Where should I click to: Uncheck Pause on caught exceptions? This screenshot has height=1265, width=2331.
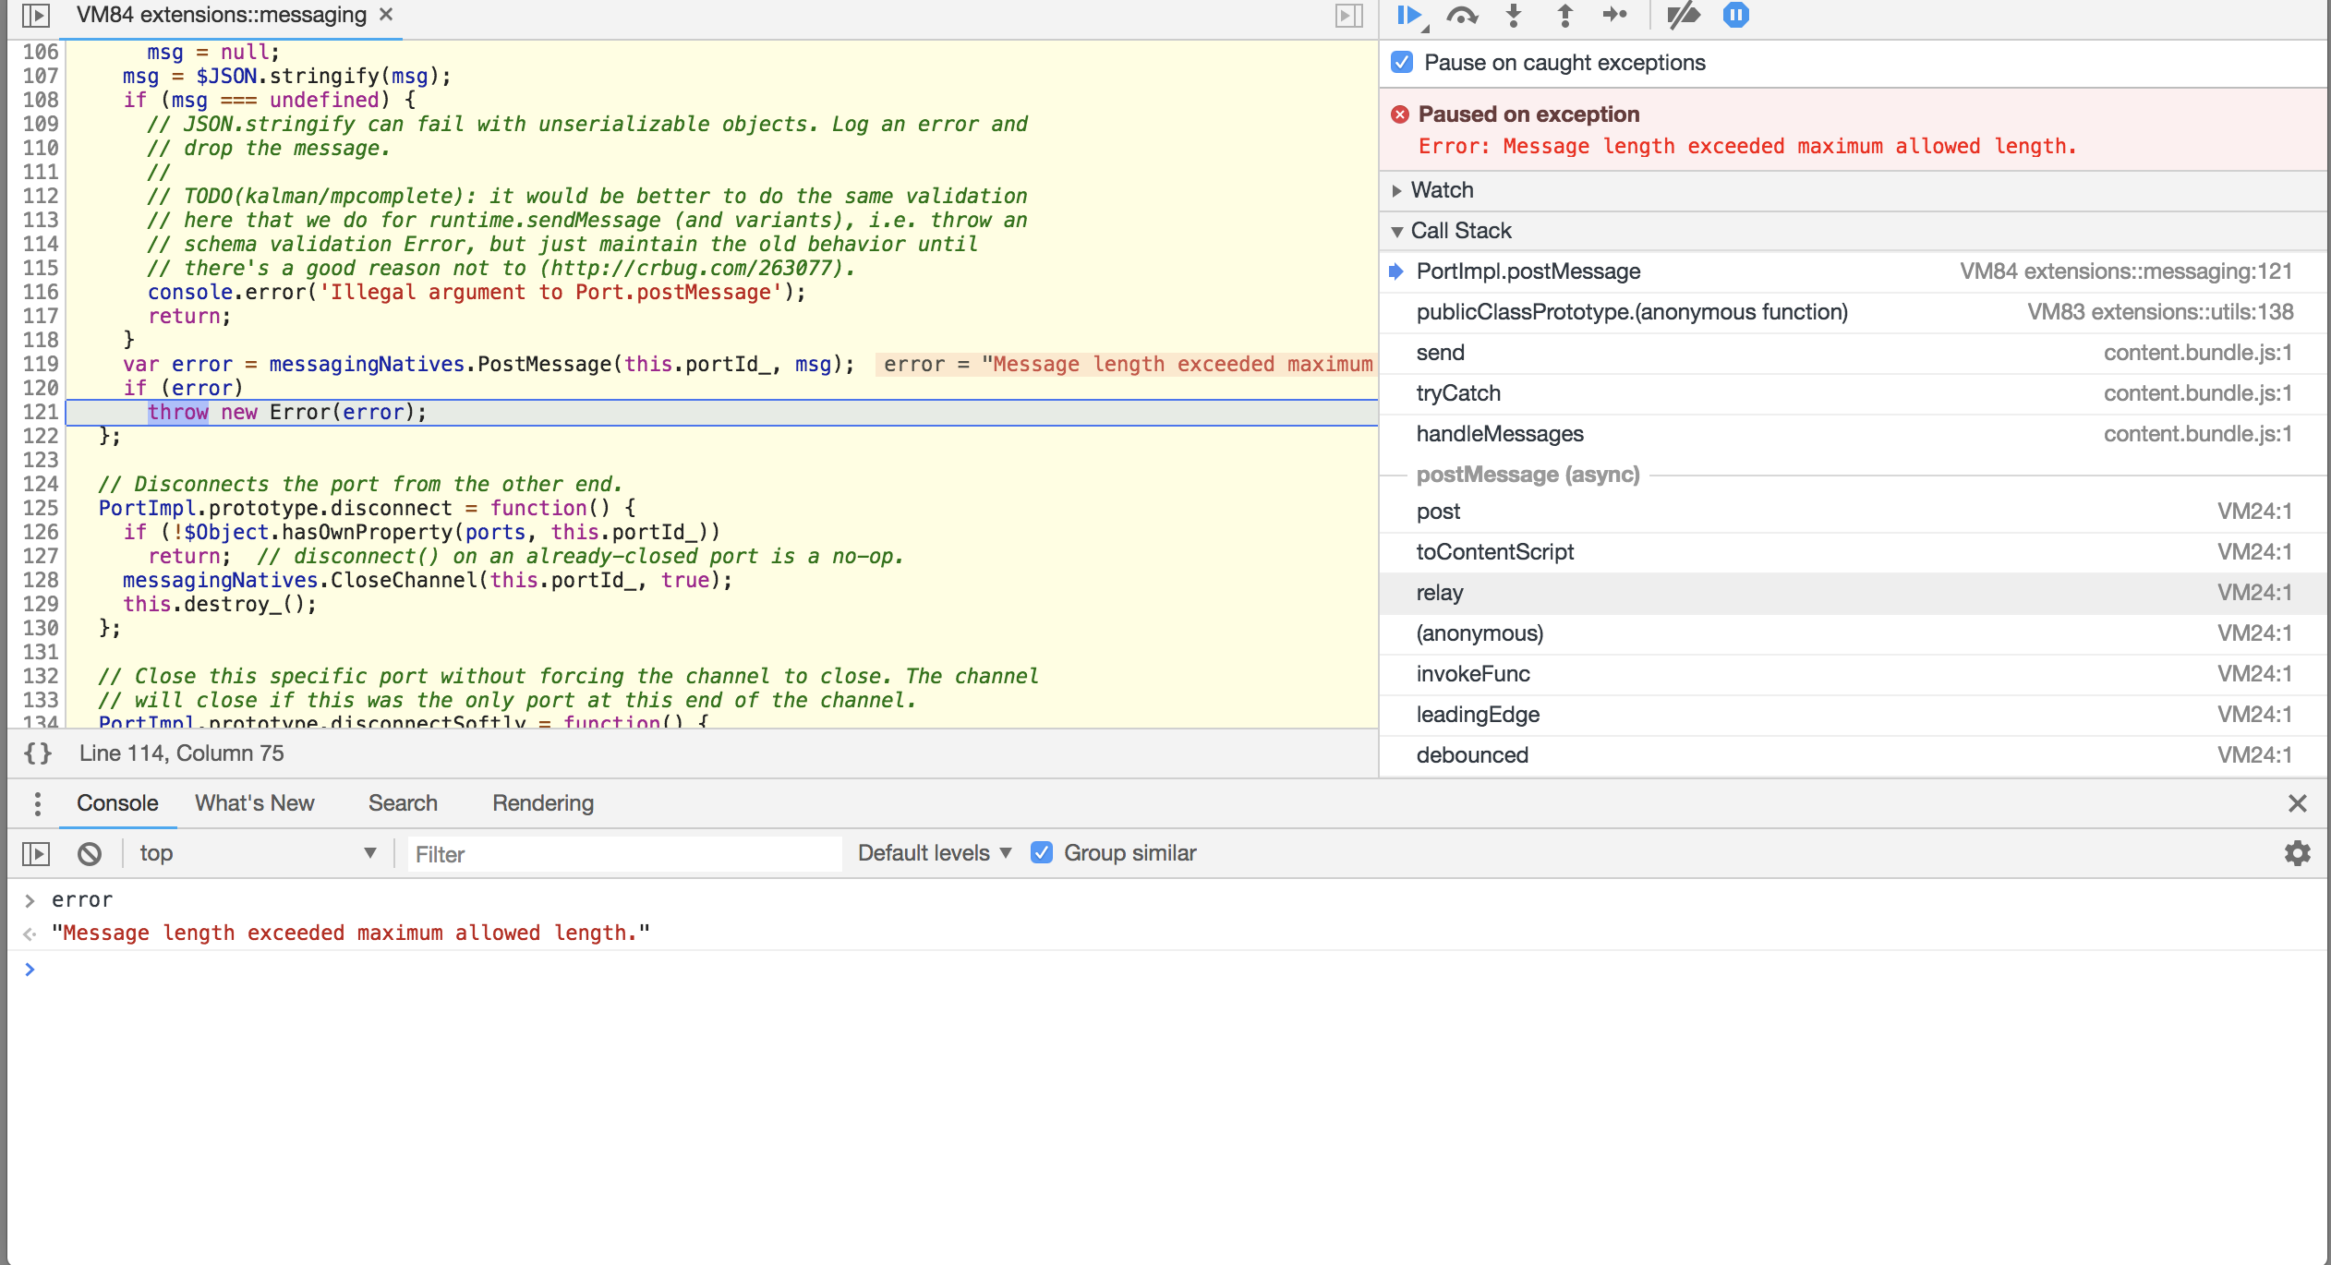pyautogui.click(x=1402, y=63)
